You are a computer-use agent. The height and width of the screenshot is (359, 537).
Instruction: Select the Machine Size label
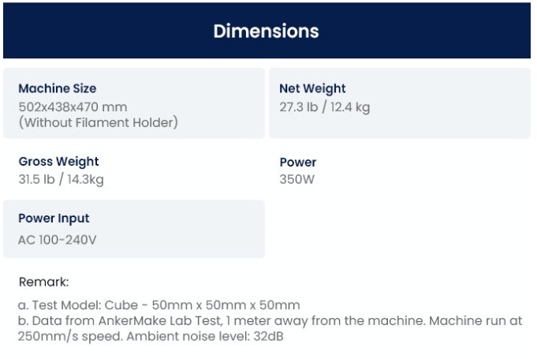[58, 88]
